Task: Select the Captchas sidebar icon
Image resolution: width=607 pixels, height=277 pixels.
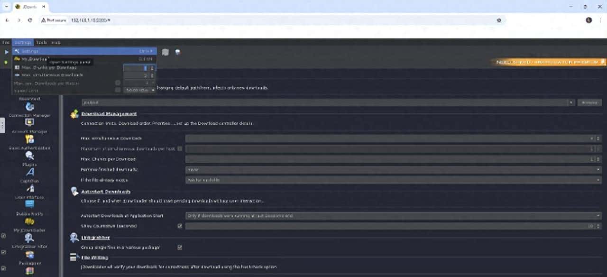Action: tap(29, 173)
